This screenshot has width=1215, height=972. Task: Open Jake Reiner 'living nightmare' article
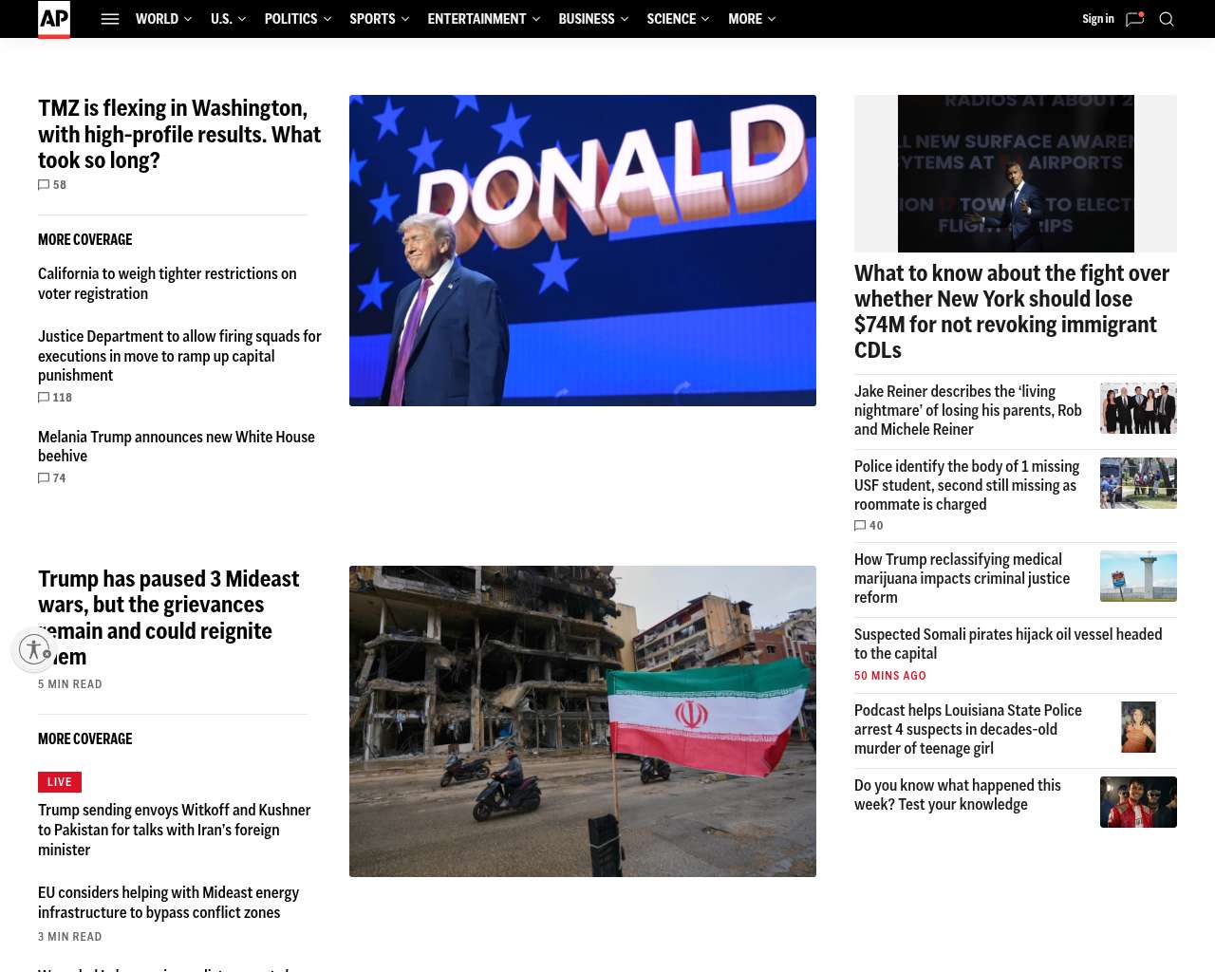coord(968,410)
